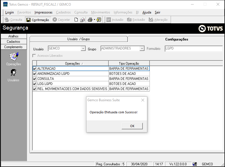Image resolution: width=225 pixels, height=167 pixels.
Task: Click the folder document toolbar icon
Action: click(82, 20)
